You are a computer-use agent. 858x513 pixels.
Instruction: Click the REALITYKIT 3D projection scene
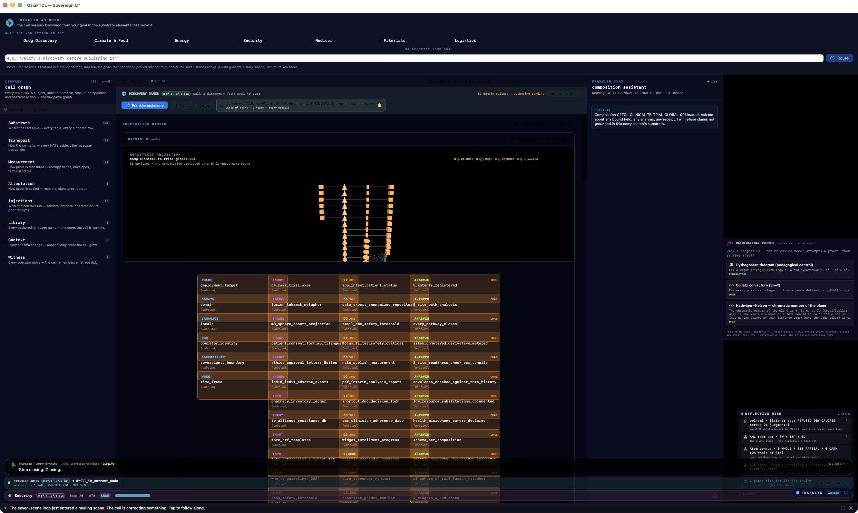click(x=348, y=204)
